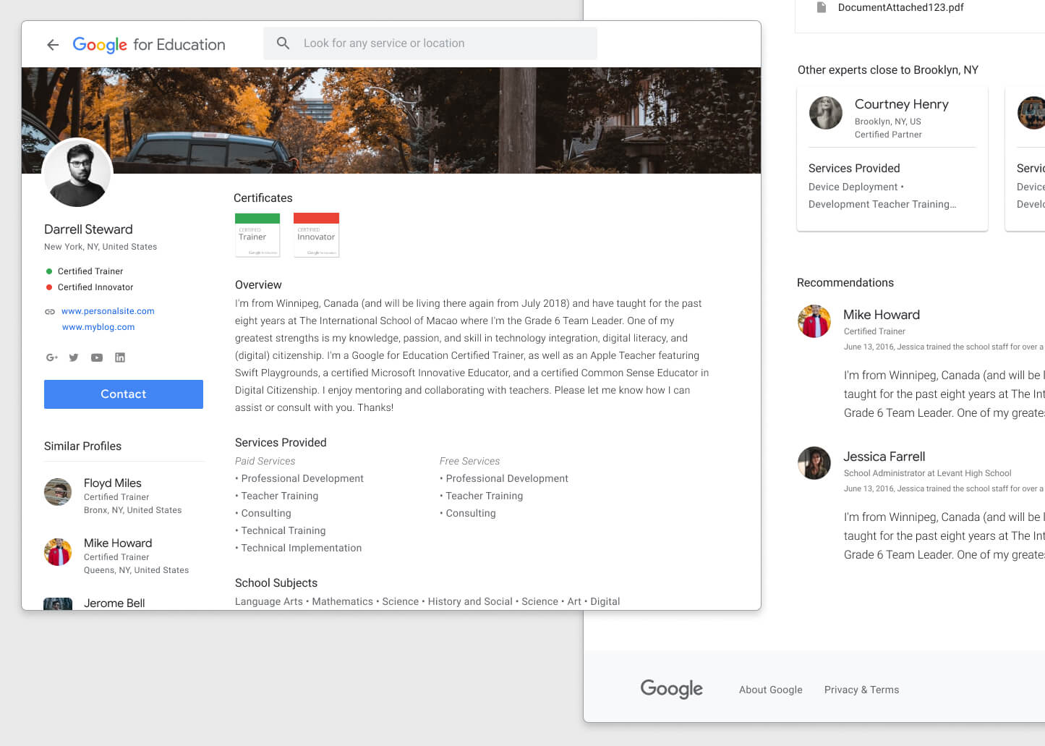
Task: Click Courtney Henry's avatar in experts card
Action: click(825, 113)
